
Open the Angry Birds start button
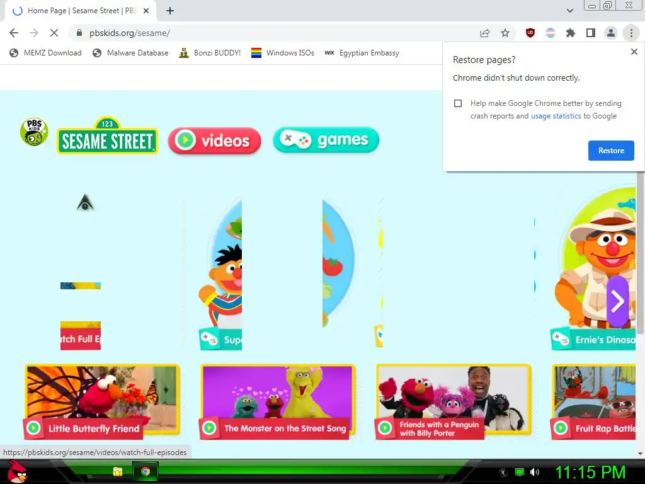pyautogui.click(x=17, y=471)
